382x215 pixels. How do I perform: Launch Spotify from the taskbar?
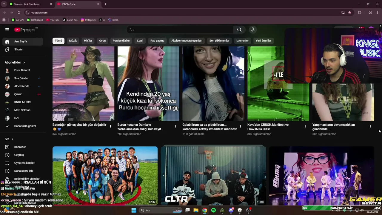click(213, 210)
